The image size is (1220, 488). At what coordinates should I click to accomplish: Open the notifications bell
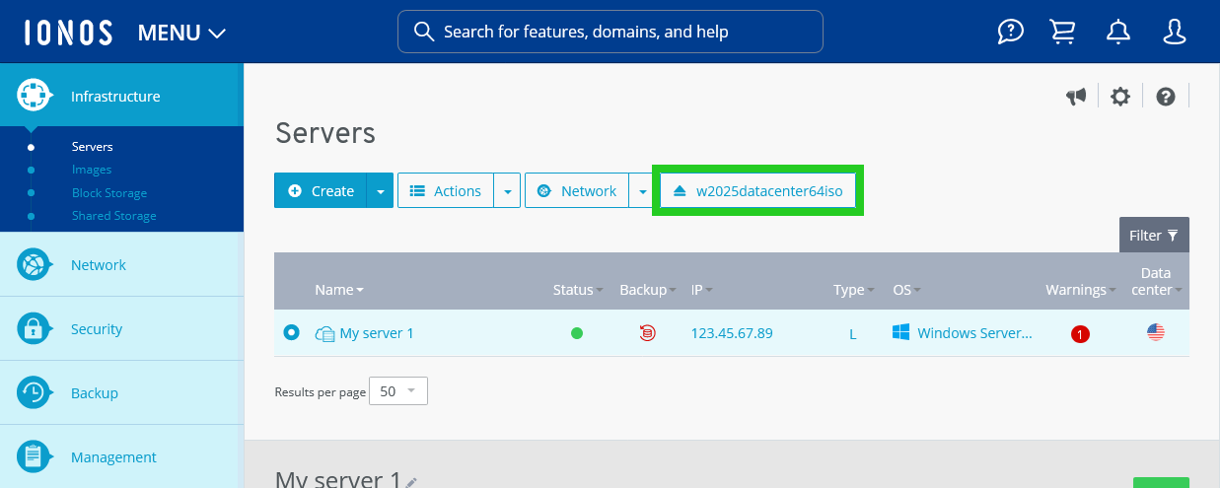point(1118,33)
